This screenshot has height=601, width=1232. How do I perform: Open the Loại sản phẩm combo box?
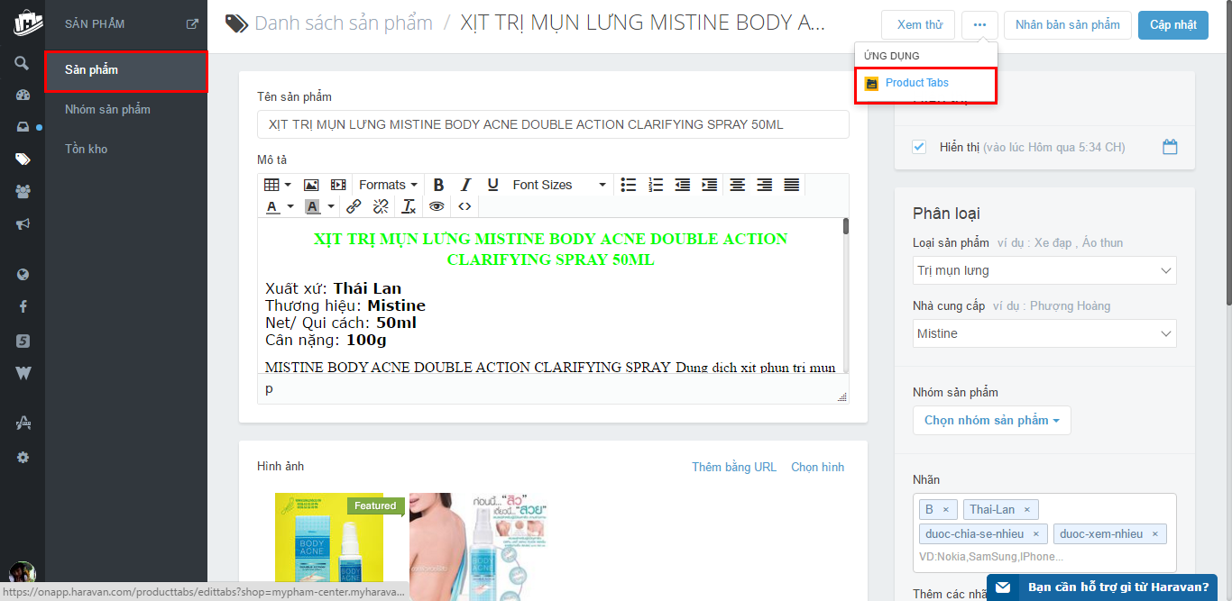[x=1044, y=270]
